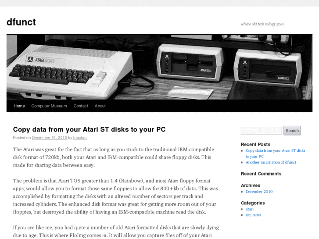Select the site news category link
The width and height of the screenshot is (319, 239).
(254, 215)
